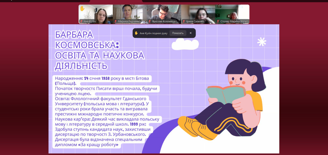Click the white star decoration on the slide
The image size is (328, 155).
coord(262,41)
